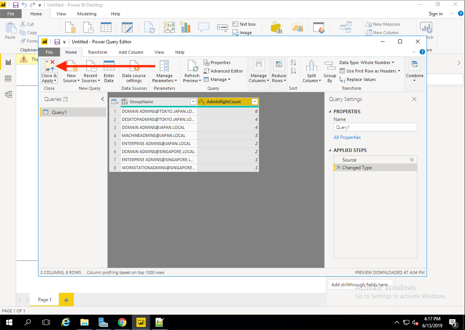Click the All Properties link
Screen dimensions: 465x330
click(347, 137)
